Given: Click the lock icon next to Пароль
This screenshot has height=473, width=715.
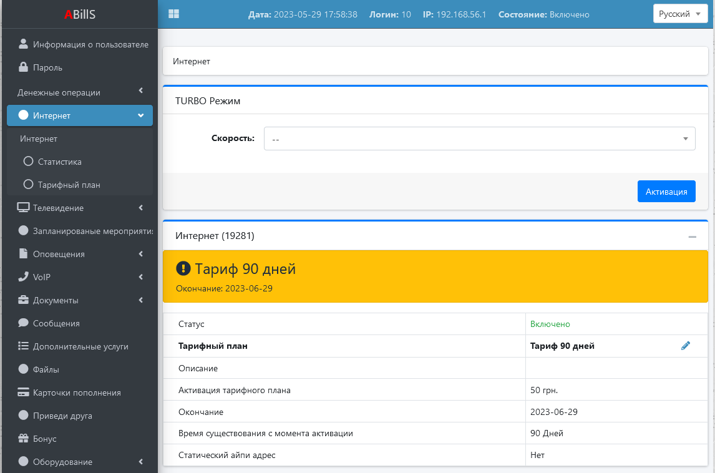Looking at the screenshot, I should (x=24, y=67).
